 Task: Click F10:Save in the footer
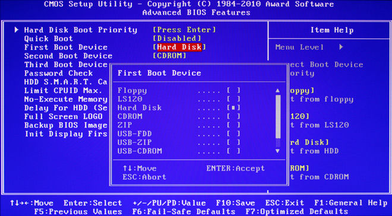click(x=236, y=203)
